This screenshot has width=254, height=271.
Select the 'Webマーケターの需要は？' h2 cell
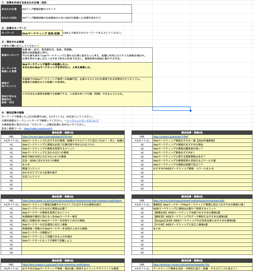(x=73, y=233)
